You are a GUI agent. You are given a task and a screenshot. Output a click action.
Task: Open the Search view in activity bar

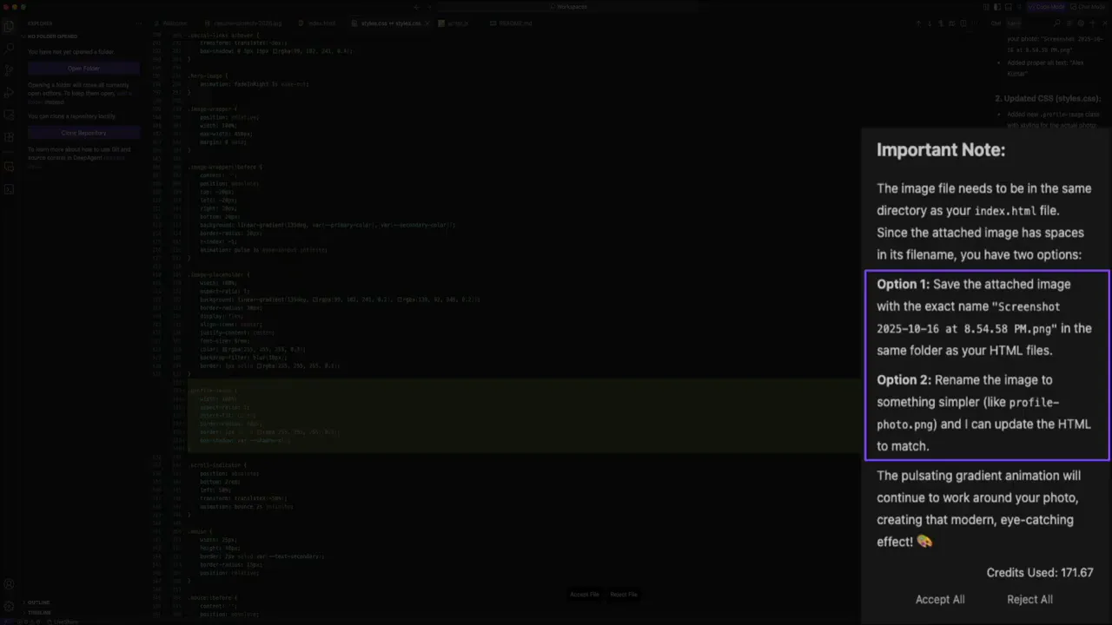(x=9, y=49)
